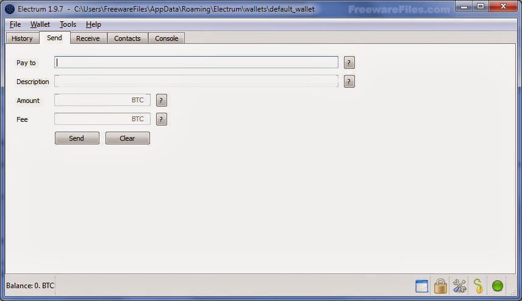Maximize the Electrum window
522x301 pixels.
481,6
